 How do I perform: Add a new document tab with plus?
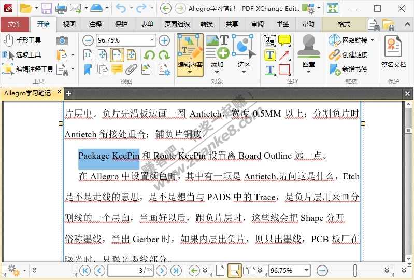coord(68,93)
